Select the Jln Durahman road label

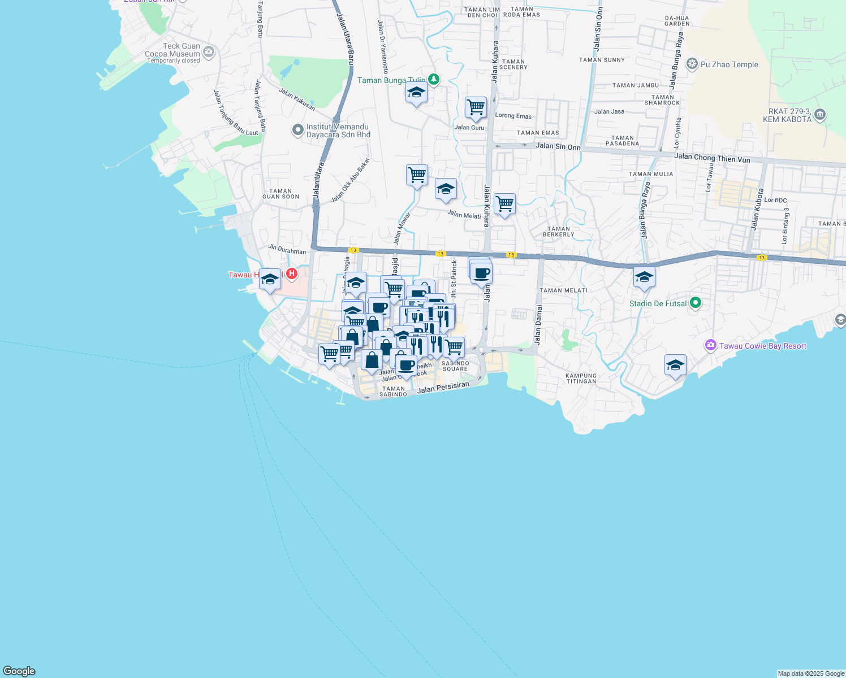tap(287, 249)
